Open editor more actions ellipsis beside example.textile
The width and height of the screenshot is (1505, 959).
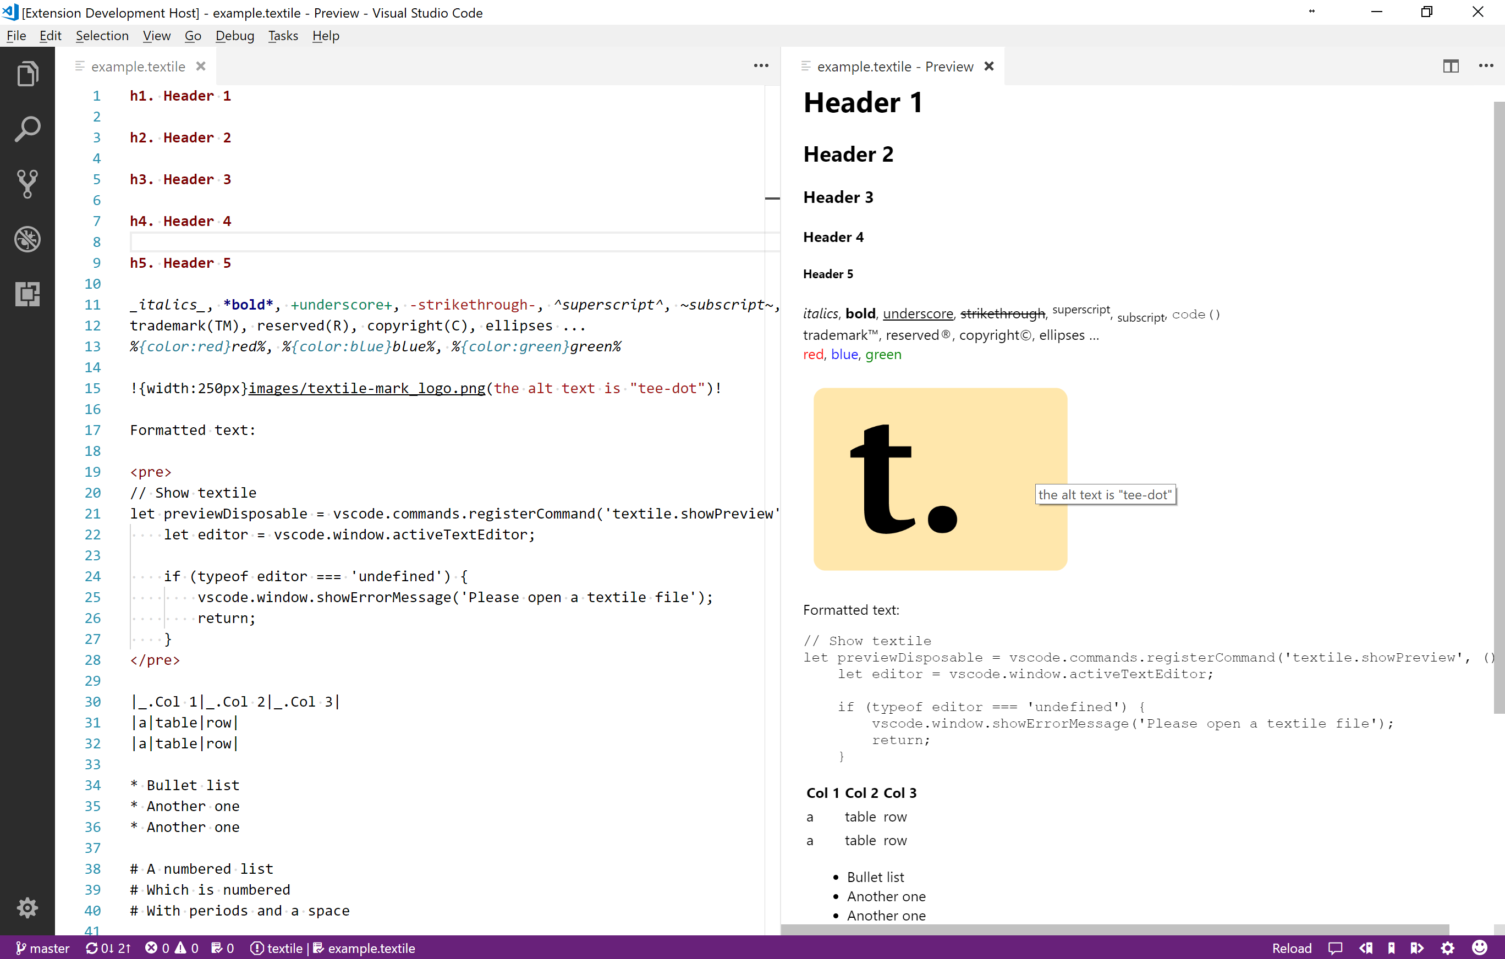[761, 66]
